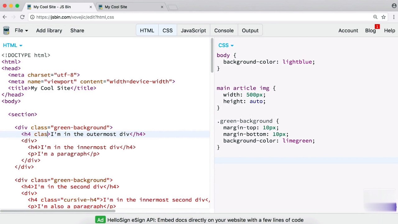398x224 pixels.
Task: Click Add library
Action: (x=49, y=30)
